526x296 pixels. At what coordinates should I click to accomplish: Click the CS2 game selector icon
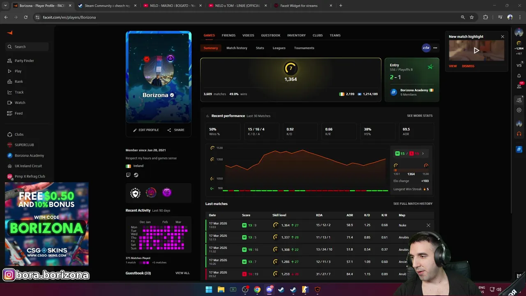426,48
